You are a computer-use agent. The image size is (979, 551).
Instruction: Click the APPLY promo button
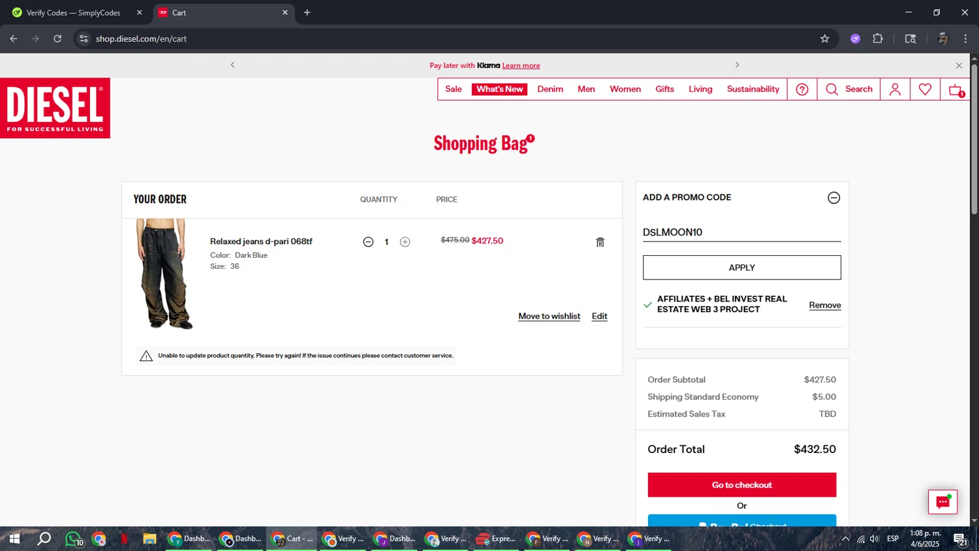pos(741,268)
